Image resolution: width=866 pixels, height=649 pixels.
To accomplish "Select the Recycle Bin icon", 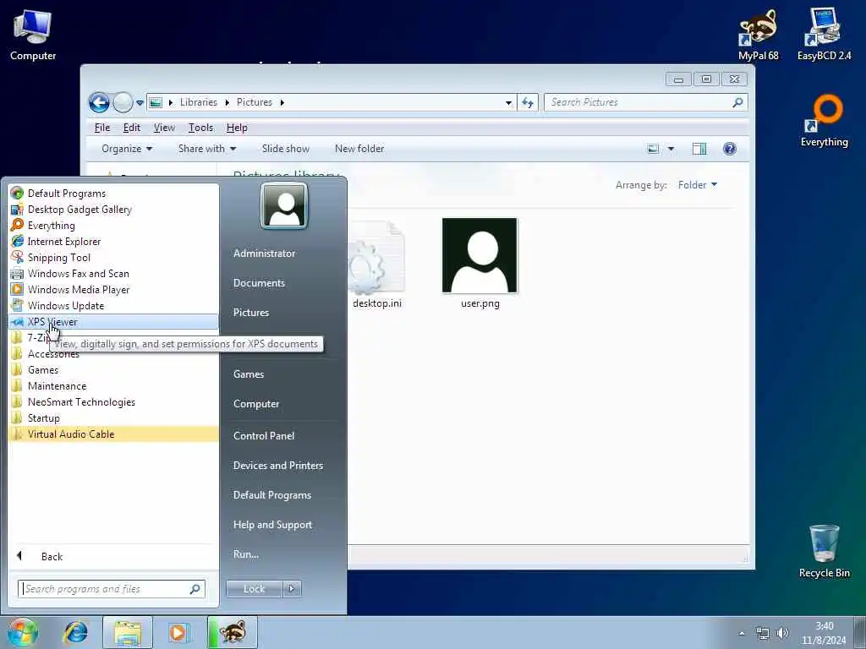I will point(824,551).
